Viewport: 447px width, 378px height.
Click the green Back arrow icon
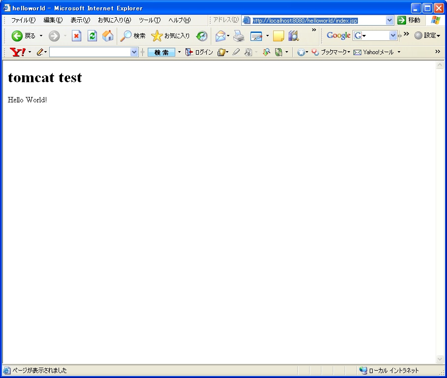[x=17, y=36]
